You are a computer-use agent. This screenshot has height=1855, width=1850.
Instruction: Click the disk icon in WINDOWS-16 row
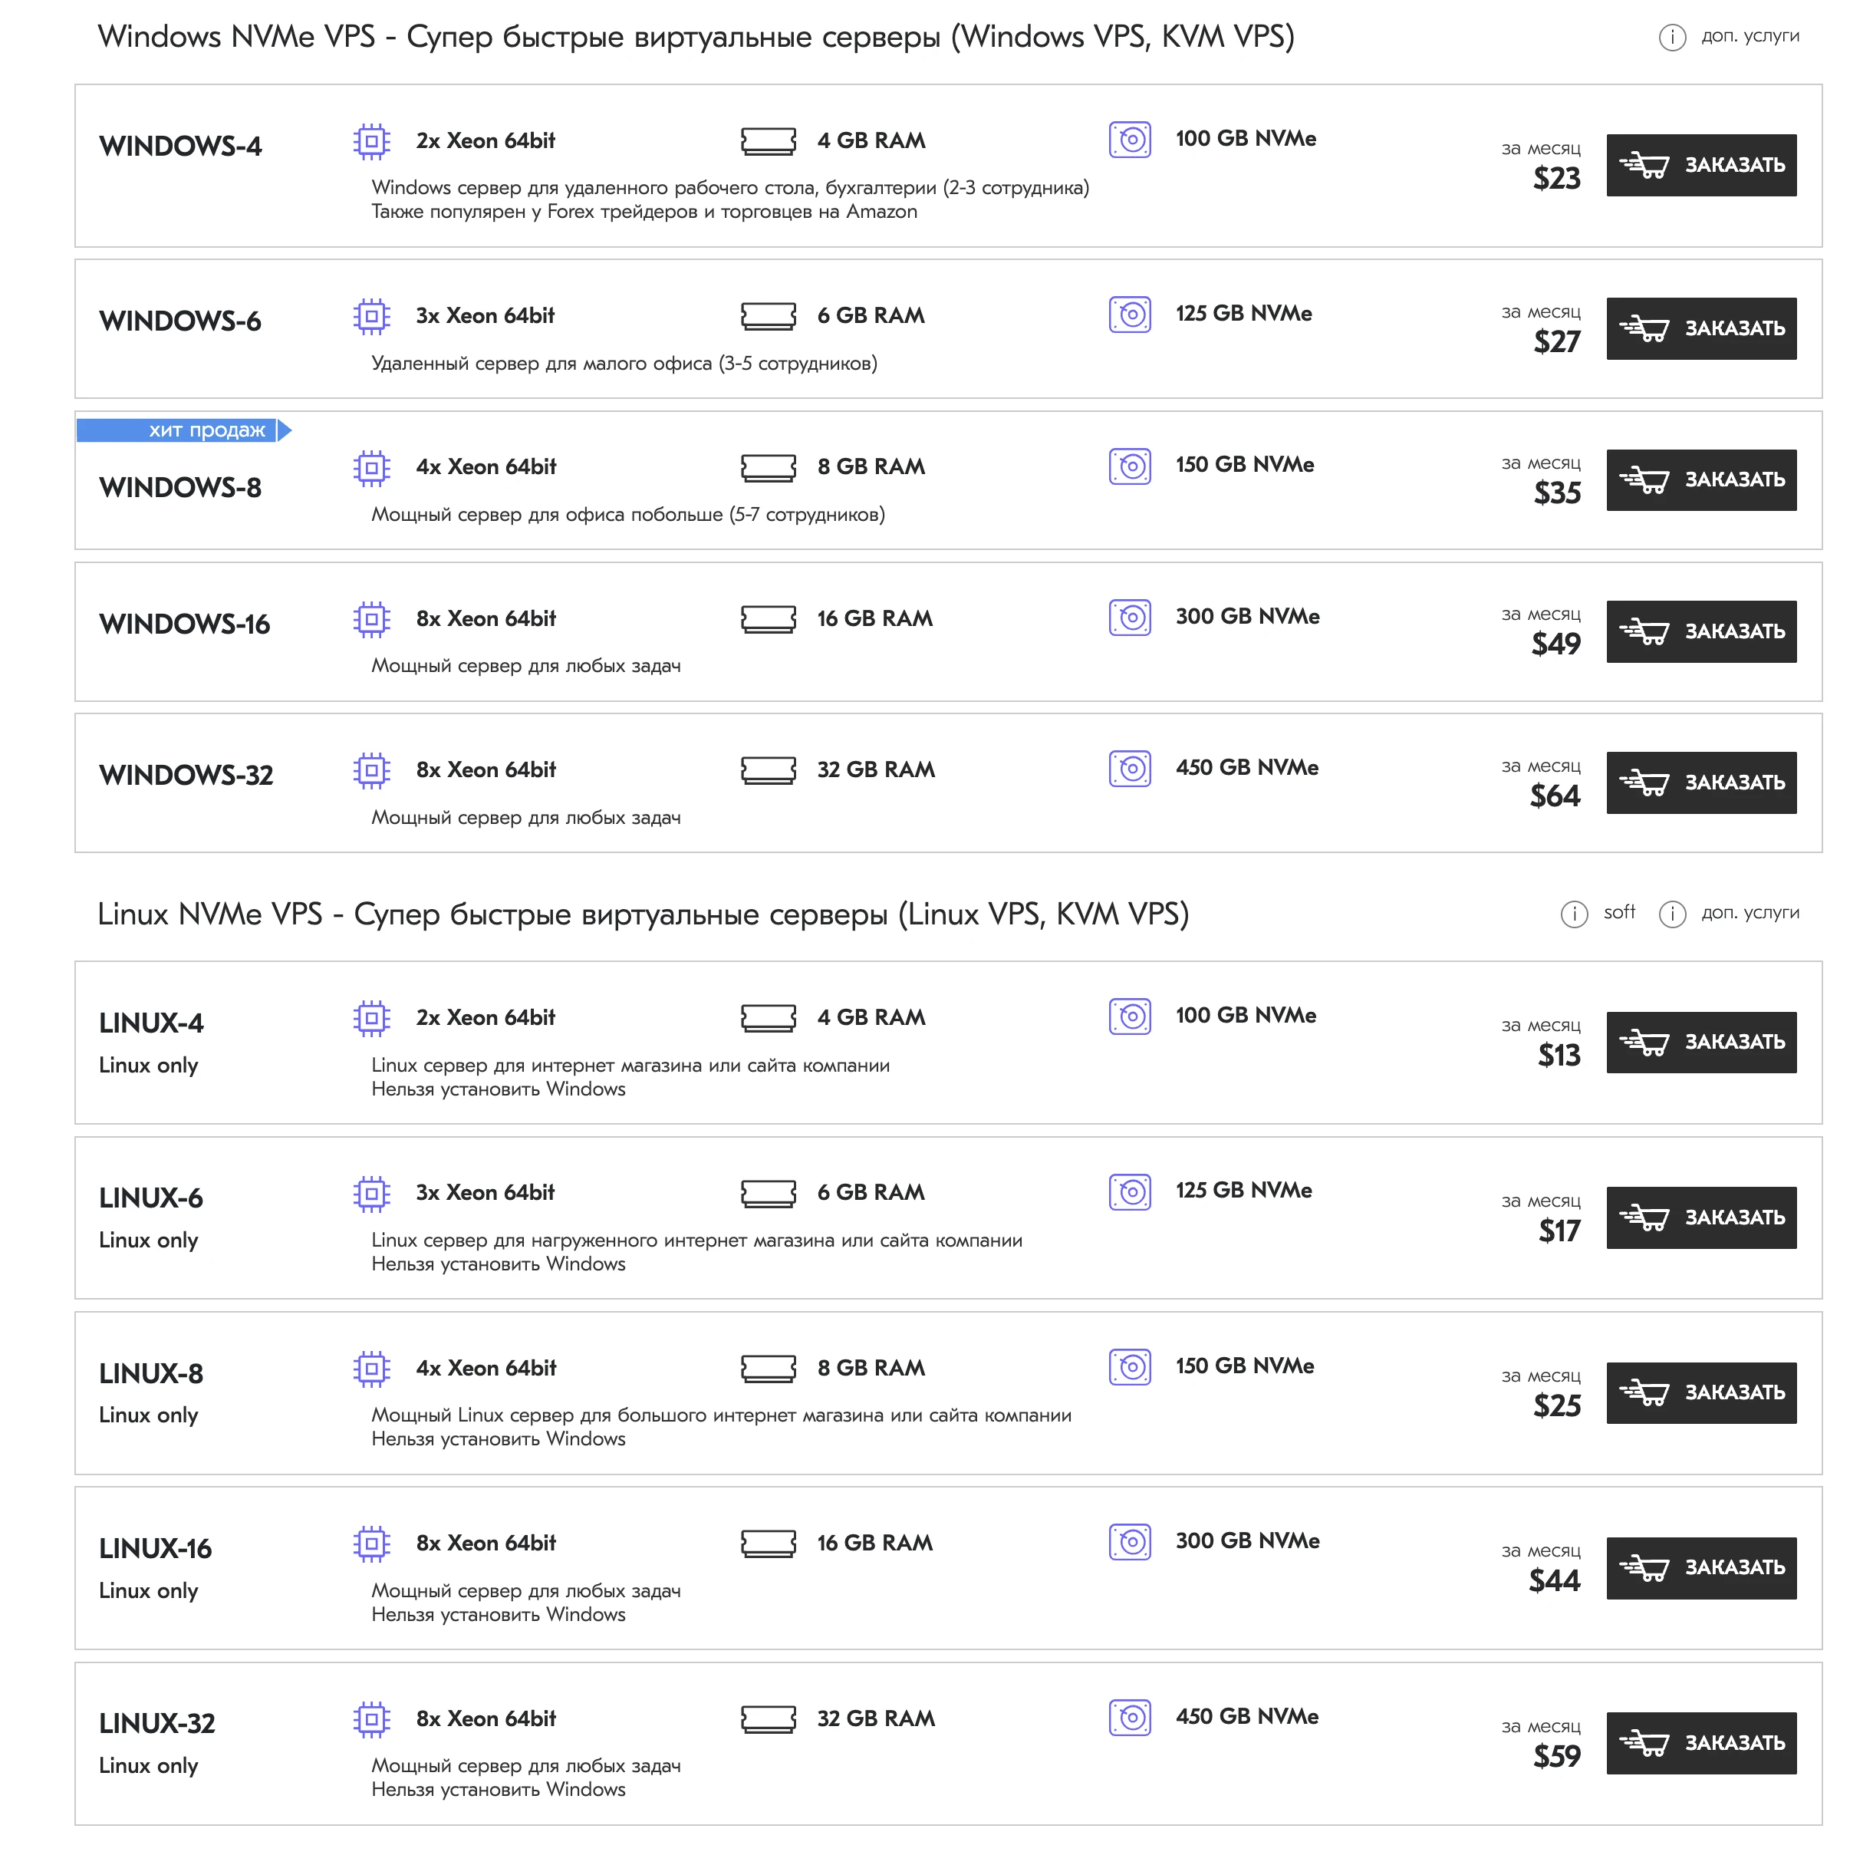(1130, 618)
